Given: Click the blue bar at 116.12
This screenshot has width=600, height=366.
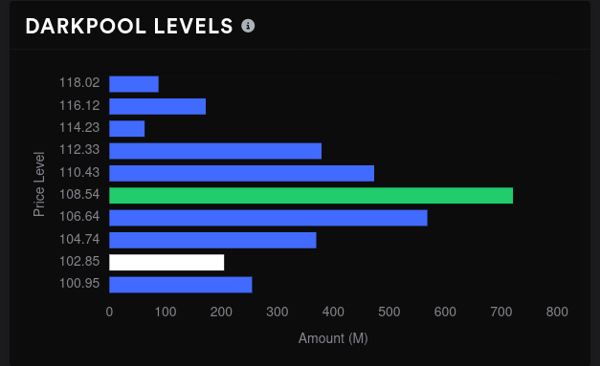Looking at the screenshot, I should (158, 107).
